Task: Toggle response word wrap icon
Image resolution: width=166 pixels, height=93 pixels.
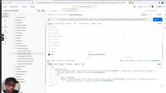Action: pos(83,64)
